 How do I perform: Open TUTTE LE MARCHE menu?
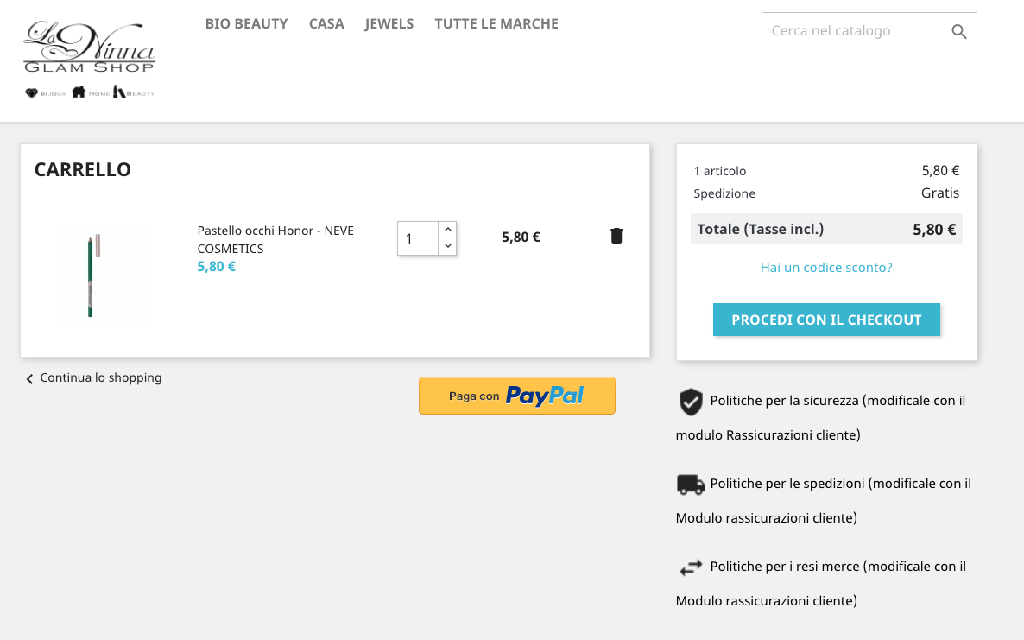click(496, 23)
